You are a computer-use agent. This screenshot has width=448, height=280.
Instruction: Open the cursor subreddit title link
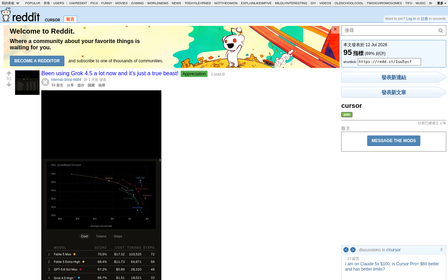351,106
